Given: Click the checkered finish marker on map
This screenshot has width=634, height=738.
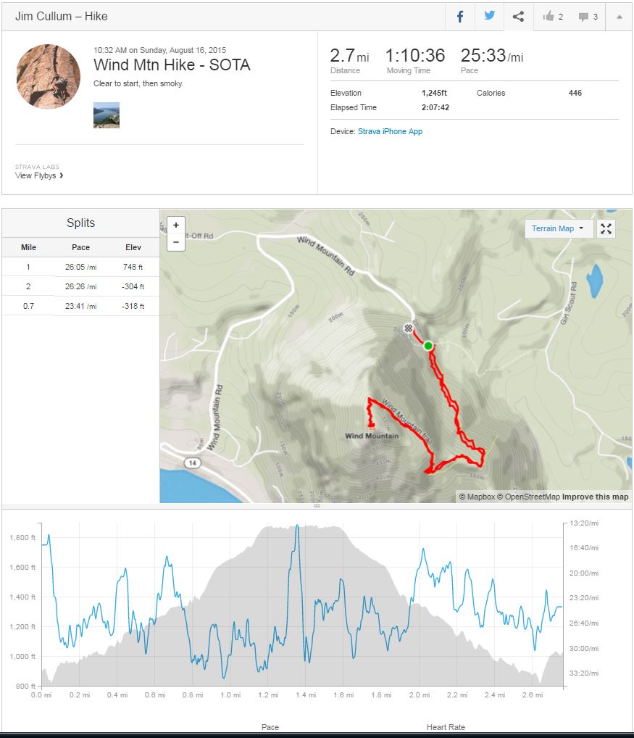Looking at the screenshot, I should tap(409, 328).
